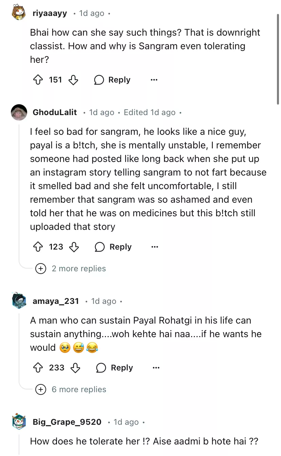Viewport: 281px width, 456px height.
Task: Open Big_Grape_9520 user profile link
Action: pyautogui.click(x=67, y=422)
